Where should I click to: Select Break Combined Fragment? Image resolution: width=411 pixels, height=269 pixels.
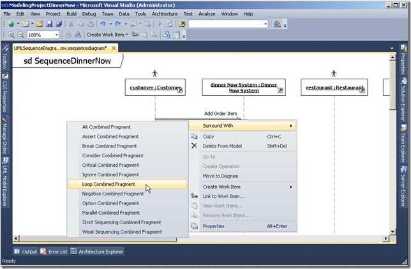click(x=128, y=146)
